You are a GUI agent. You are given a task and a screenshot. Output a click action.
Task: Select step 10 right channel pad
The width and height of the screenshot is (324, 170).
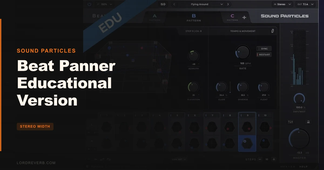(265, 143)
